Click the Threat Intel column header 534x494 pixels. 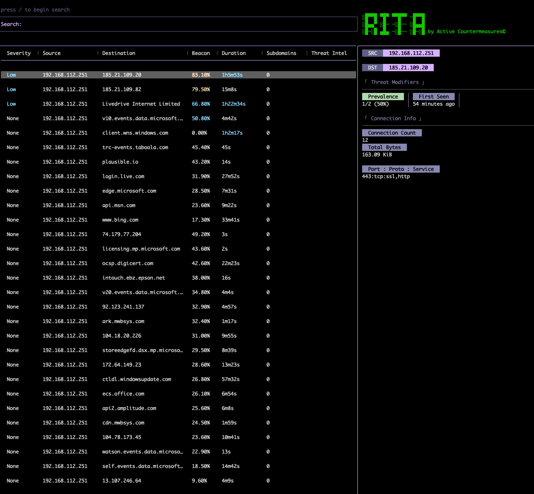tap(329, 53)
